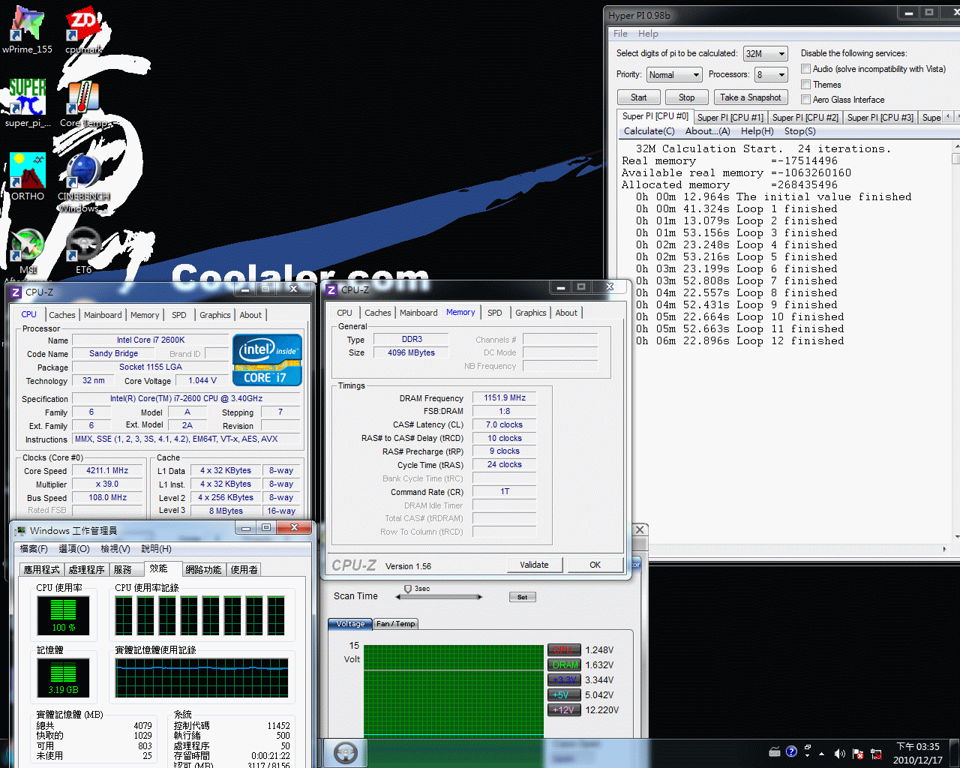Toggle the Aero Glass Interface checkbox
Screen dimensions: 960x768
coord(806,100)
